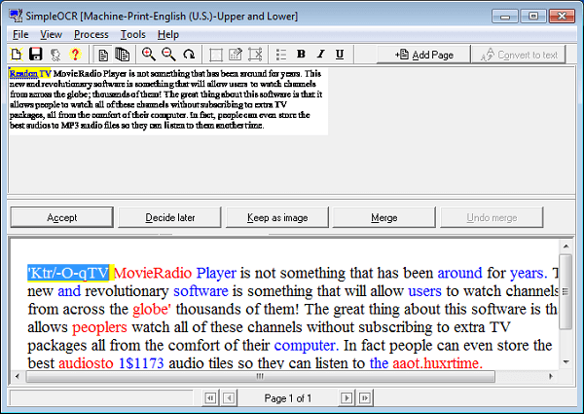Click the select region frame icon
Screen dimensions: 584x414
216,55
